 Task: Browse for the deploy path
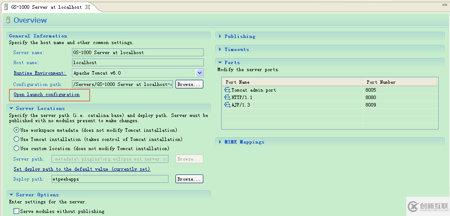(189, 179)
